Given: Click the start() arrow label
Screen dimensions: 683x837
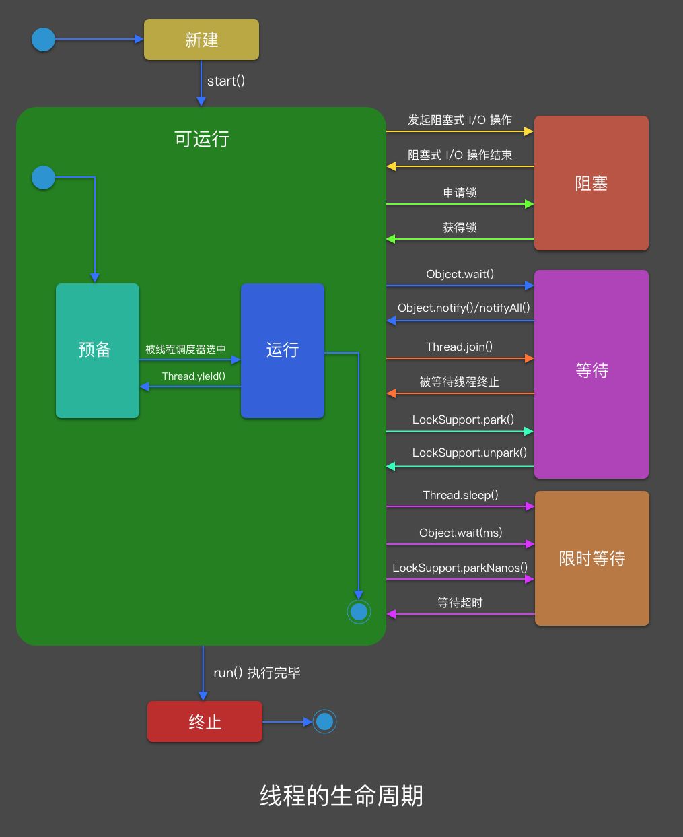Looking at the screenshot, I should (226, 81).
